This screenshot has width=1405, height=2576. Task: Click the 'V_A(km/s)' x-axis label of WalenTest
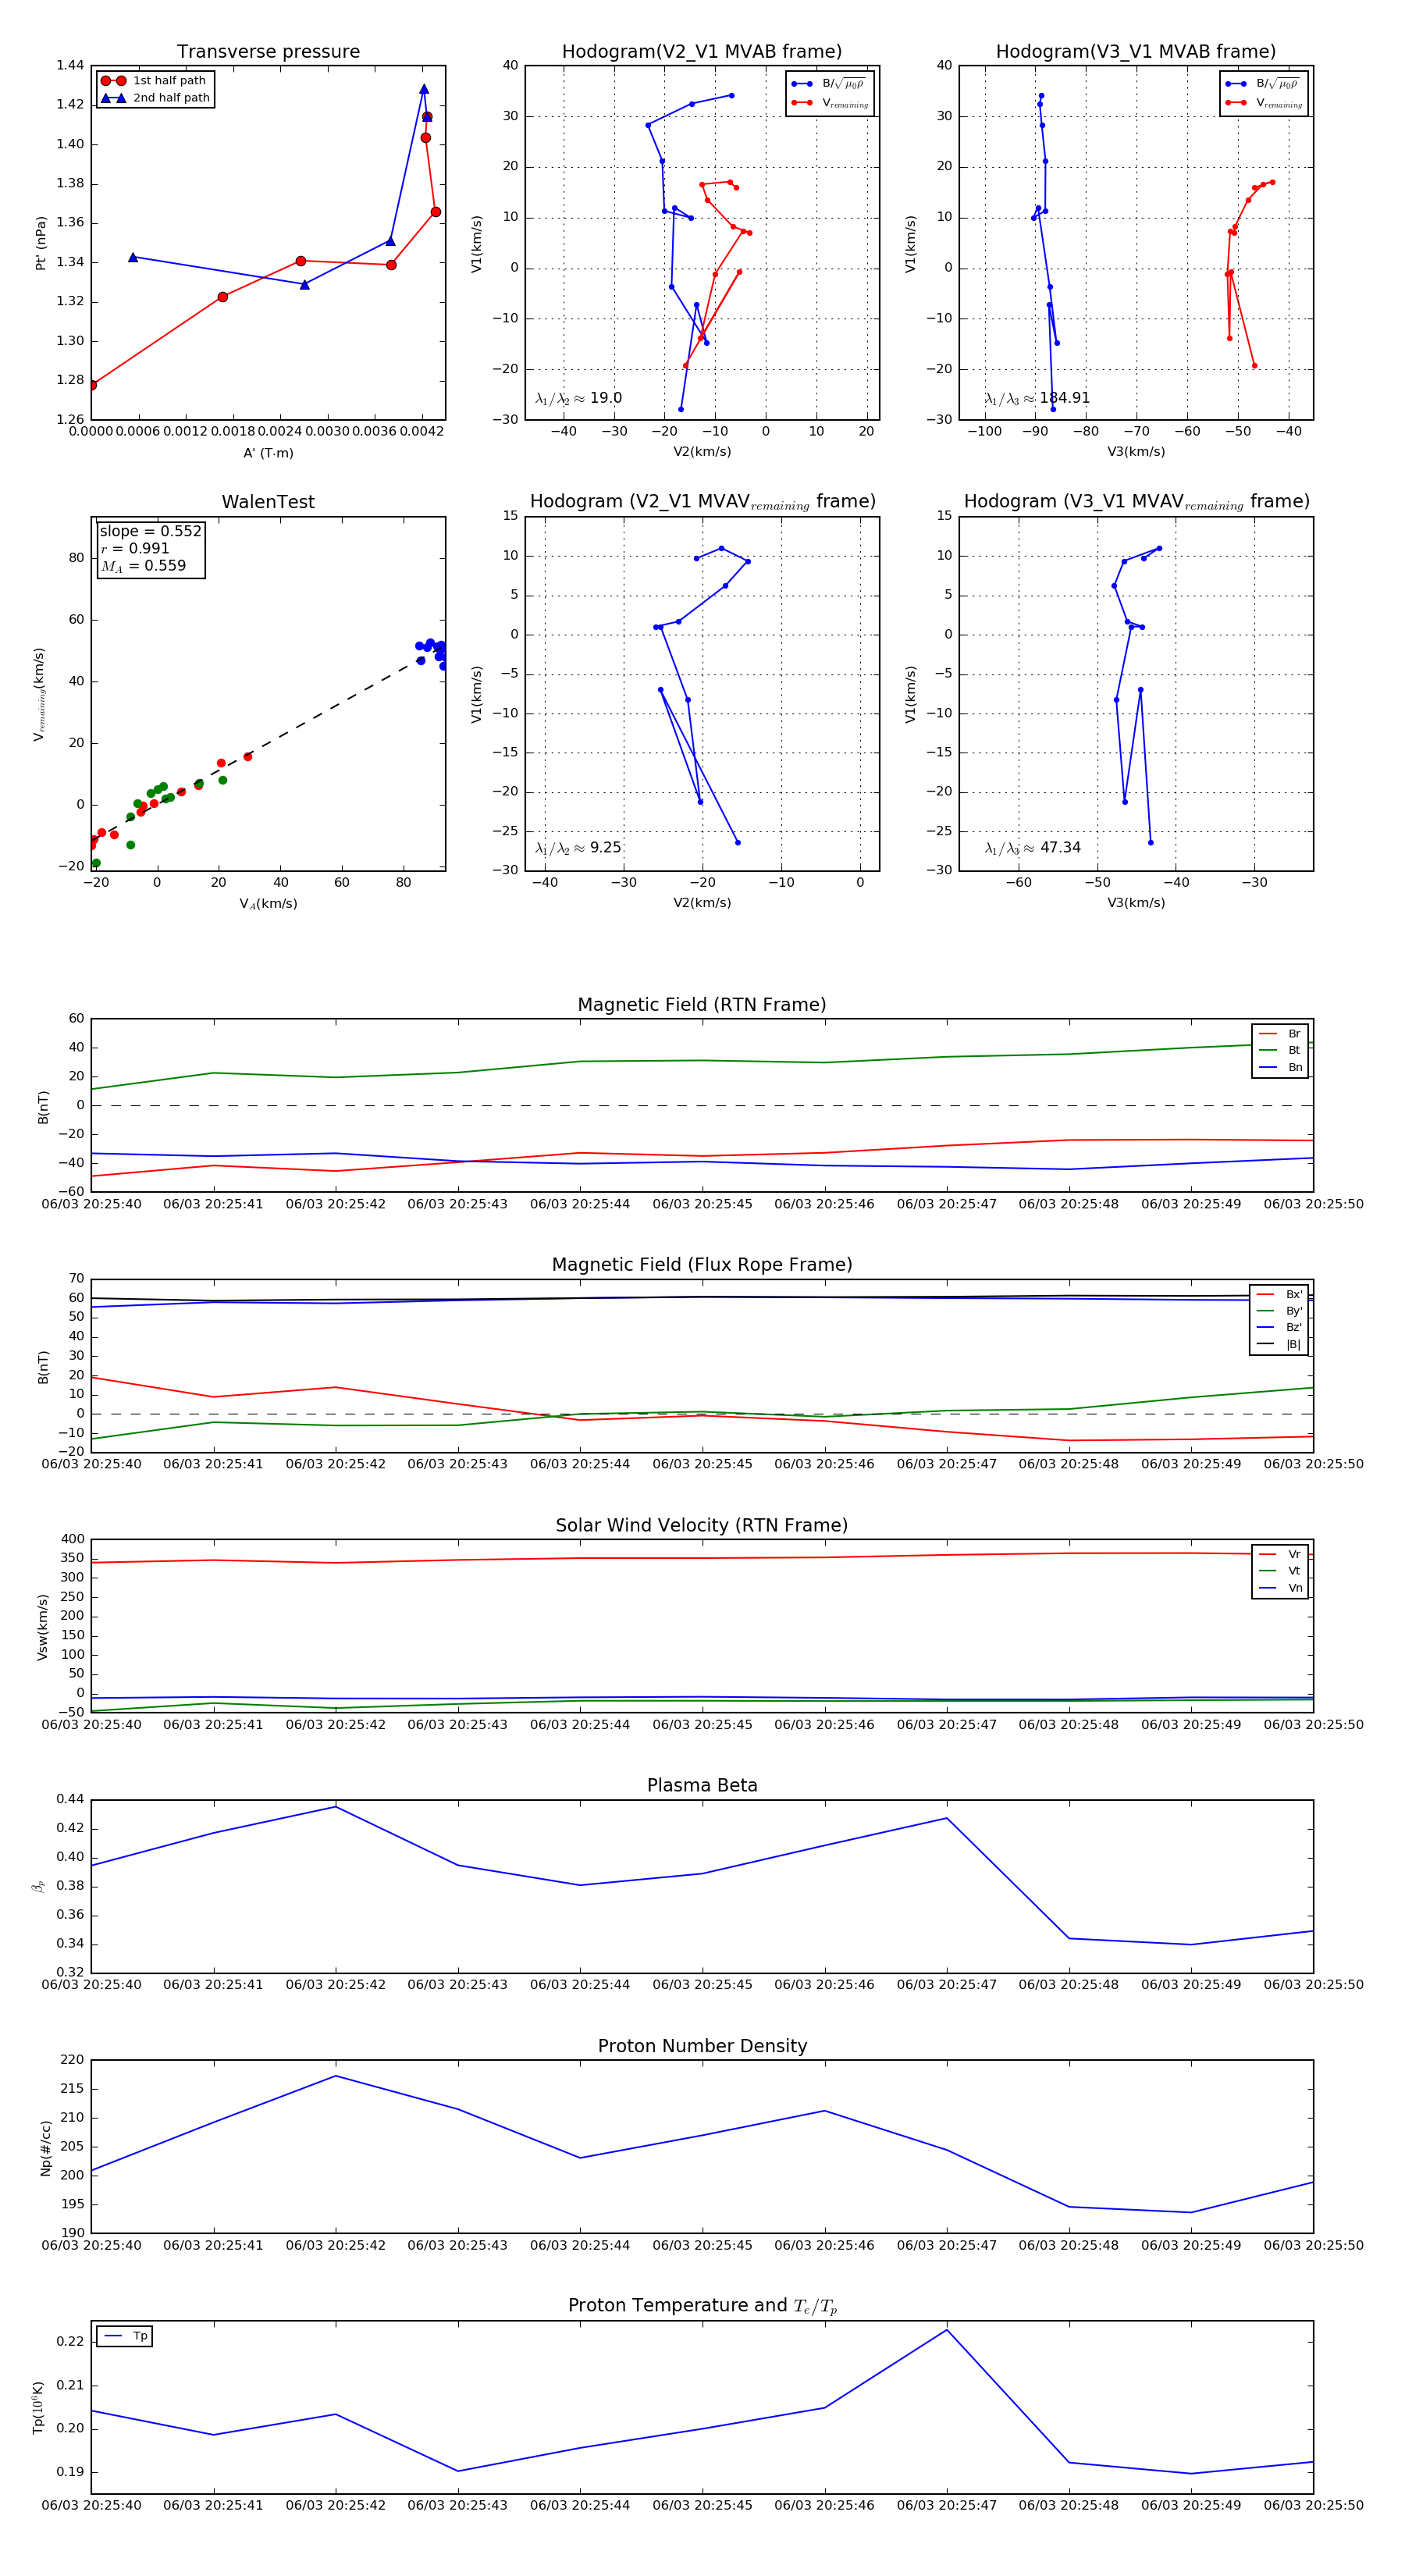click(268, 904)
